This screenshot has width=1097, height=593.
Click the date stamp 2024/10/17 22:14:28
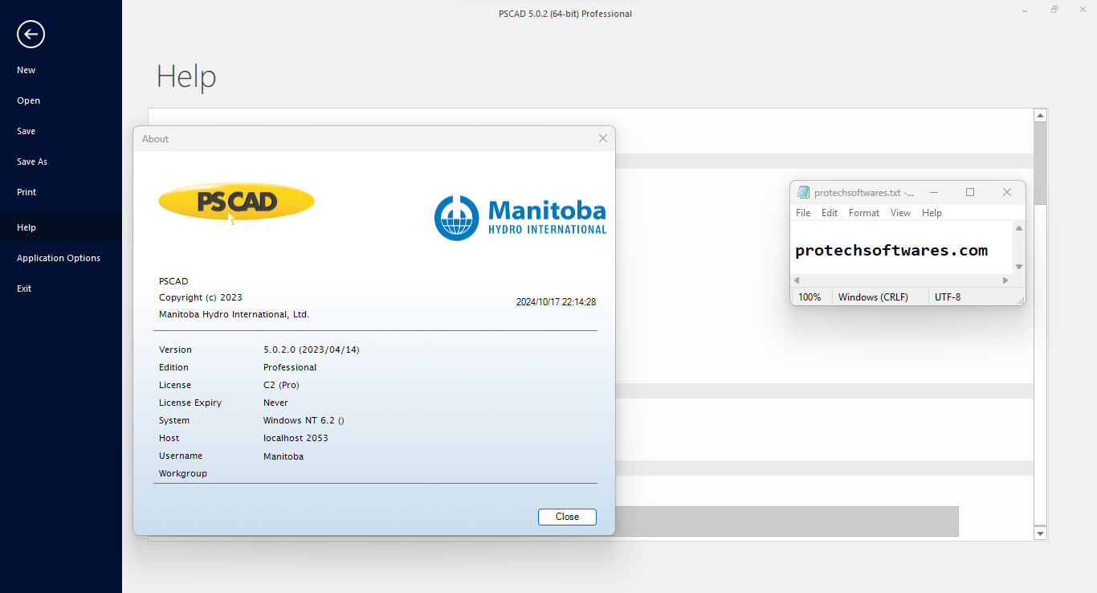pyautogui.click(x=556, y=302)
